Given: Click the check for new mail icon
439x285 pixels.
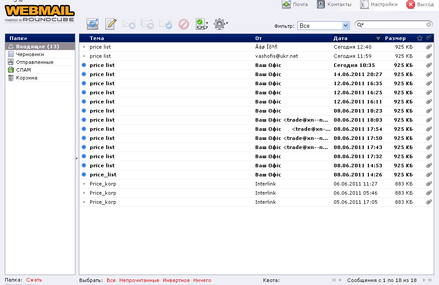Looking at the screenshot, I should [x=92, y=24].
